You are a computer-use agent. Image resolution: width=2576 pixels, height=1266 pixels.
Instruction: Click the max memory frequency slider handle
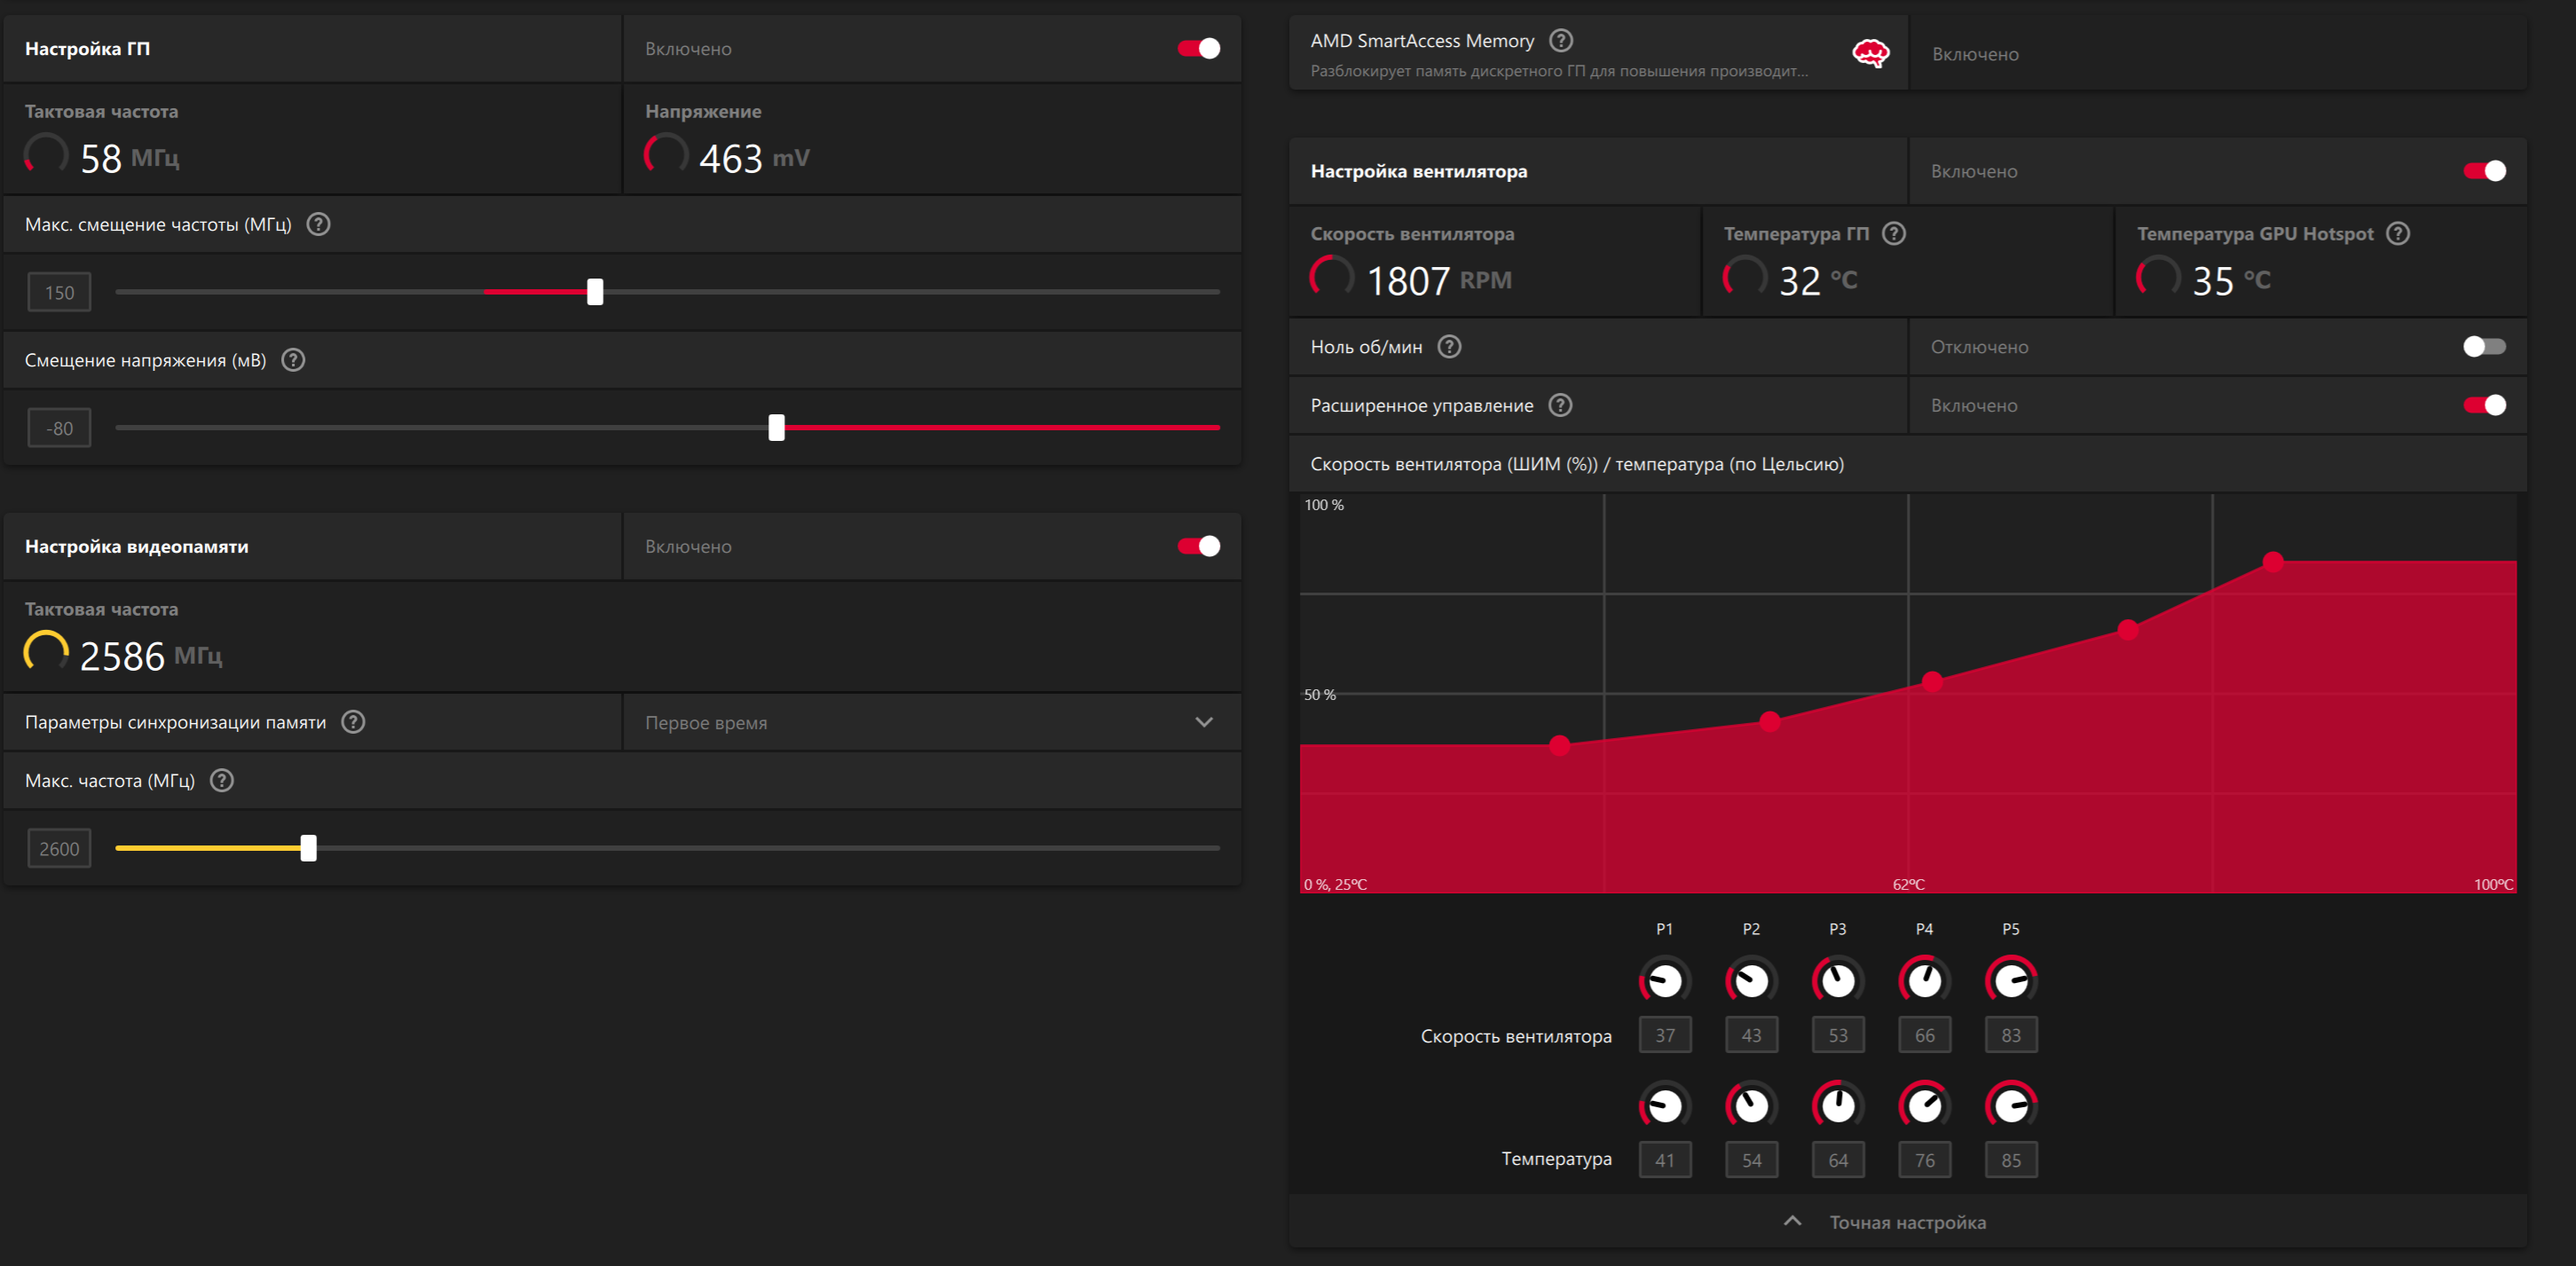(x=309, y=848)
